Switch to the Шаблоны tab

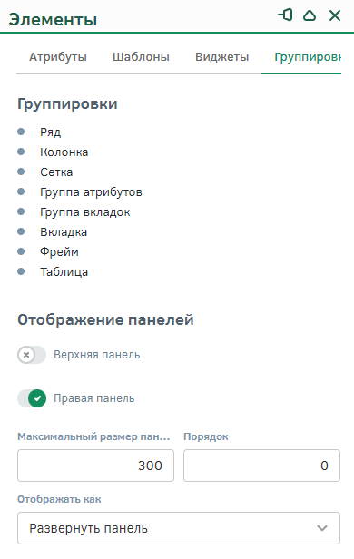142,57
